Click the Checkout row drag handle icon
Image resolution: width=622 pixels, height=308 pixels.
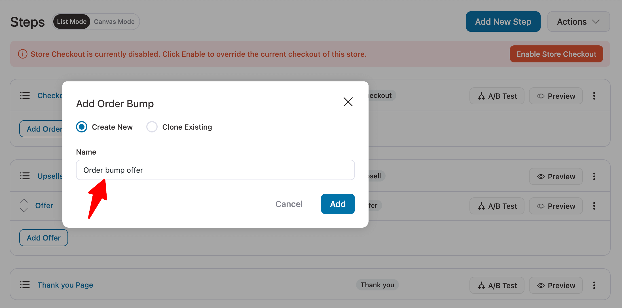pyautogui.click(x=25, y=96)
